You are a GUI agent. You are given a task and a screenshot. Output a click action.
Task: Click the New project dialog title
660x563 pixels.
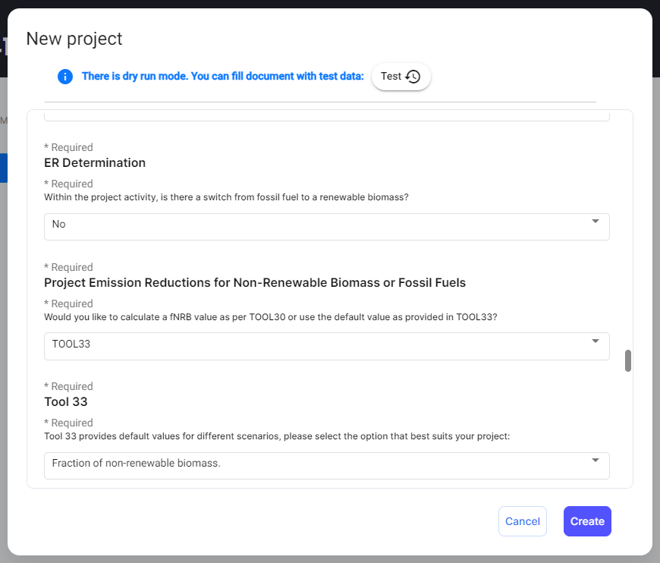coord(74,39)
